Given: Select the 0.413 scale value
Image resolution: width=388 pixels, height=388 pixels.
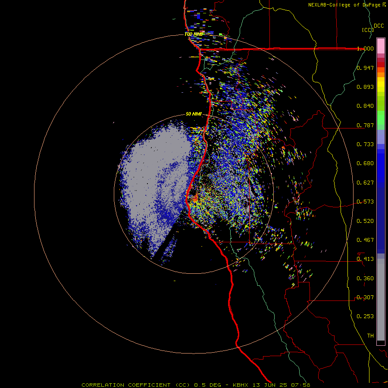Looking at the screenshot, I should (365, 259).
